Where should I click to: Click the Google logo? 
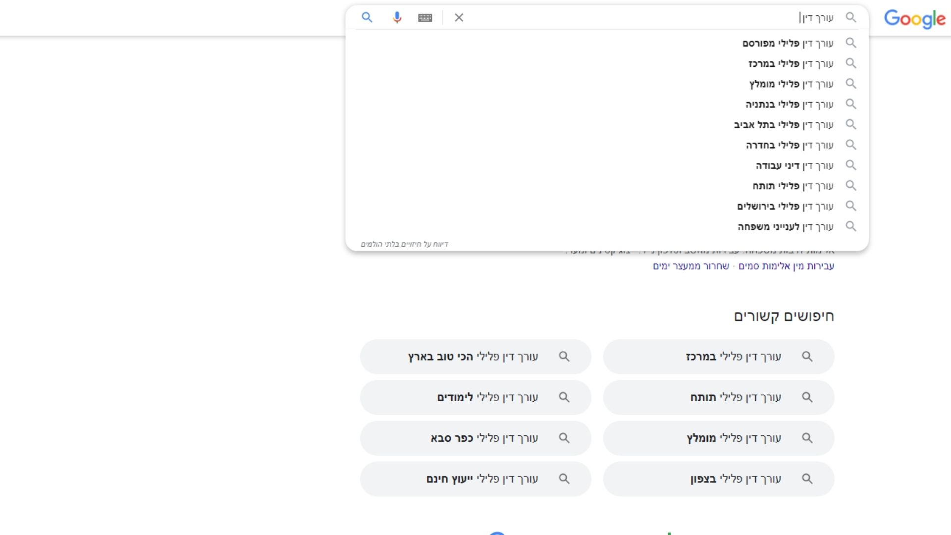click(x=915, y=19)
